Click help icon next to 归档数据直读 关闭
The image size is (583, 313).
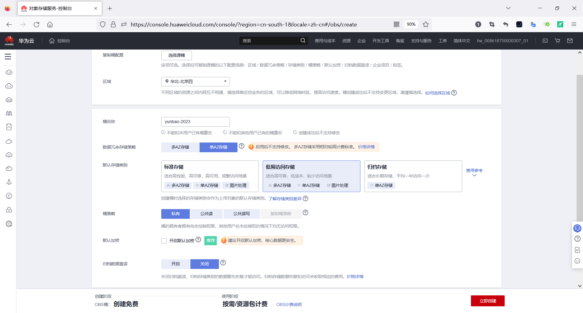[223, 263]
